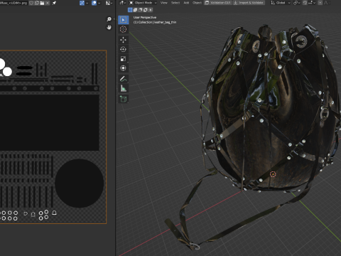Select the Select Box tool in viewport toolbar
Viewport: 341px width, 256px height.
(x=123, y=20)
